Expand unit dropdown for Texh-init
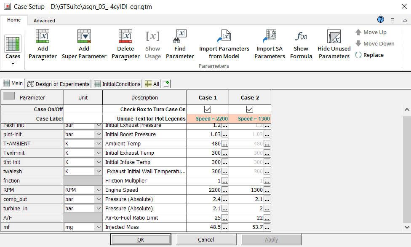Image resolution: width=411 pixels, height=247 pixels. pyautogui.click(x=99, y=153)
